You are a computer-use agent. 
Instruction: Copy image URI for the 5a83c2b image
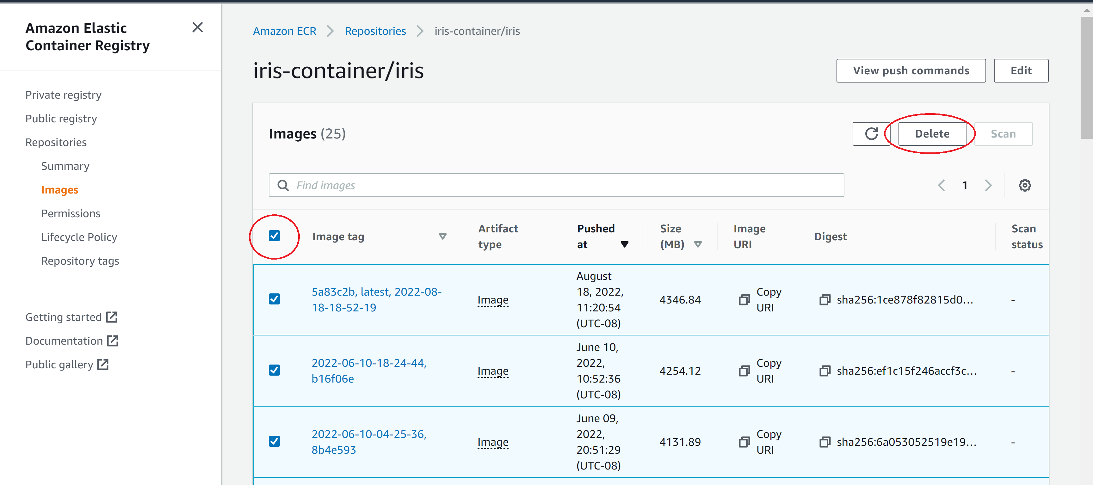pos(744,300)
